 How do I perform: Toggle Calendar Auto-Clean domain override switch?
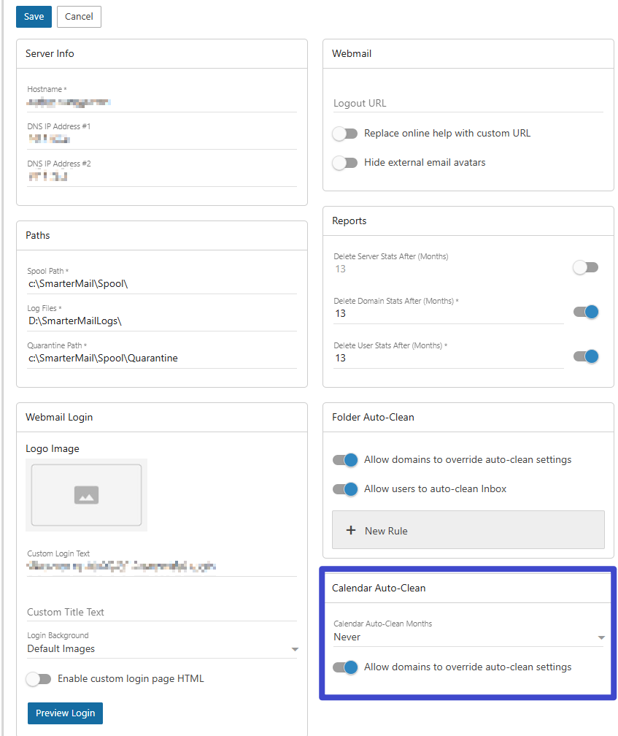pos(344,667)
